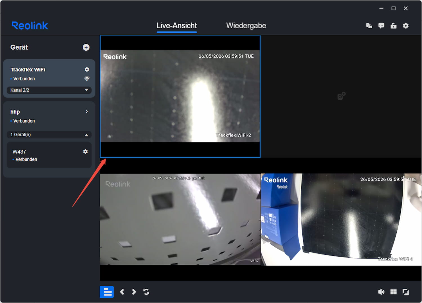Open the message notifications icon

pos(381,26)
